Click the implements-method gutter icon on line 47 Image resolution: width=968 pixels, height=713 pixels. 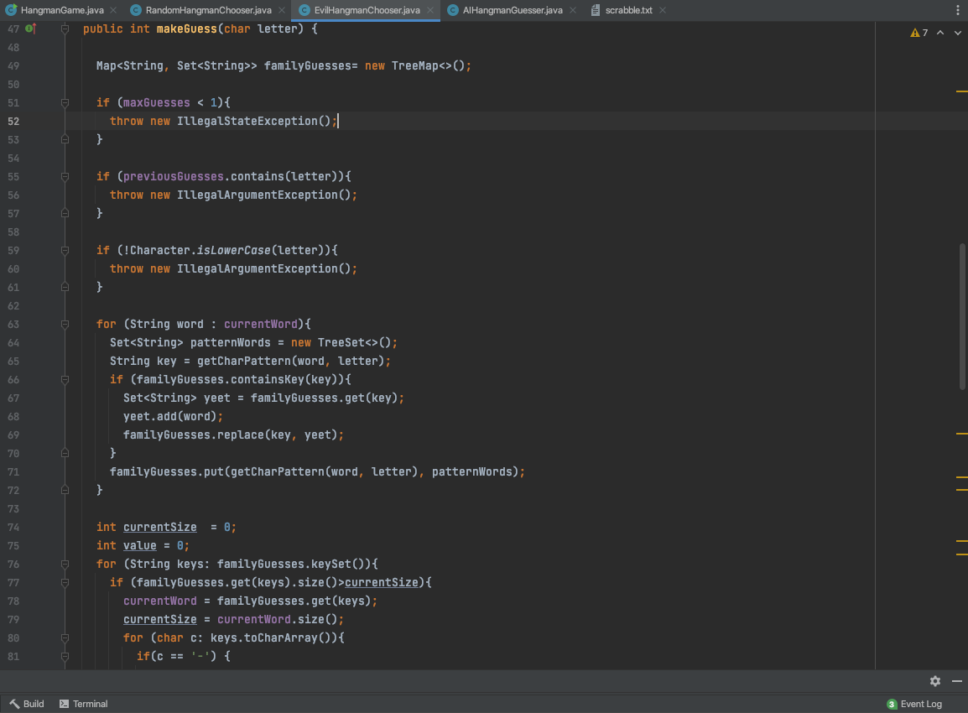(30, 29)
